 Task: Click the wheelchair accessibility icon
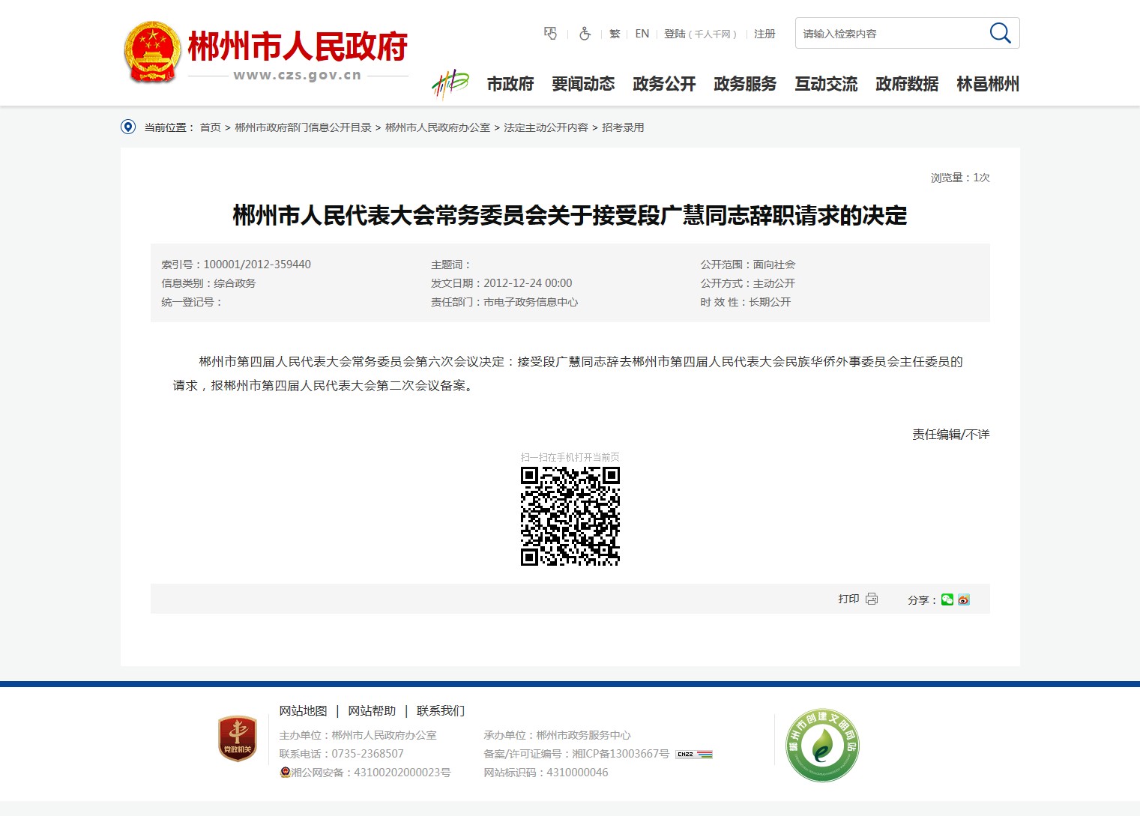[x=585, y=34]
